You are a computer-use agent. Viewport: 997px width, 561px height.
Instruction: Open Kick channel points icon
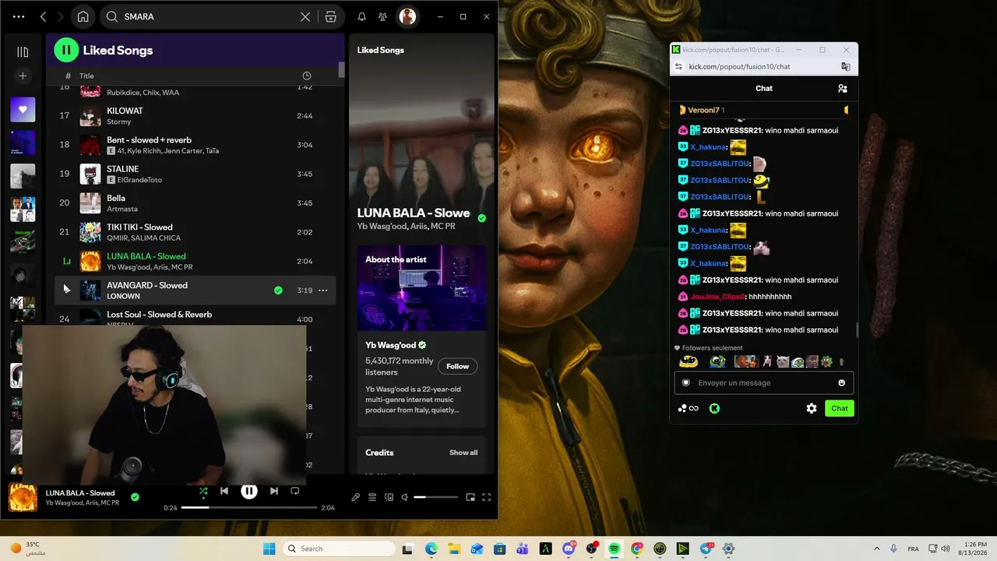[x=688, y=408]
